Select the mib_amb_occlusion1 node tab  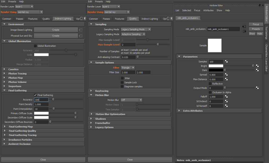click(188, 18)
